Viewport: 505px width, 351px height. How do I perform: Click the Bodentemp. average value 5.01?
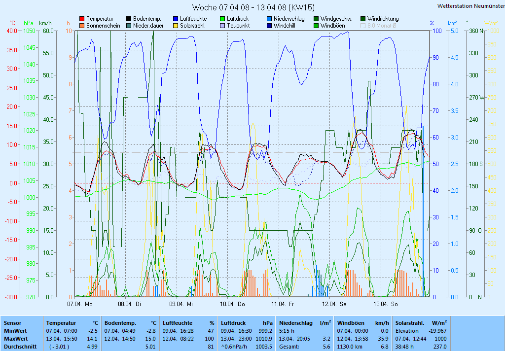[x=151, y=347]
